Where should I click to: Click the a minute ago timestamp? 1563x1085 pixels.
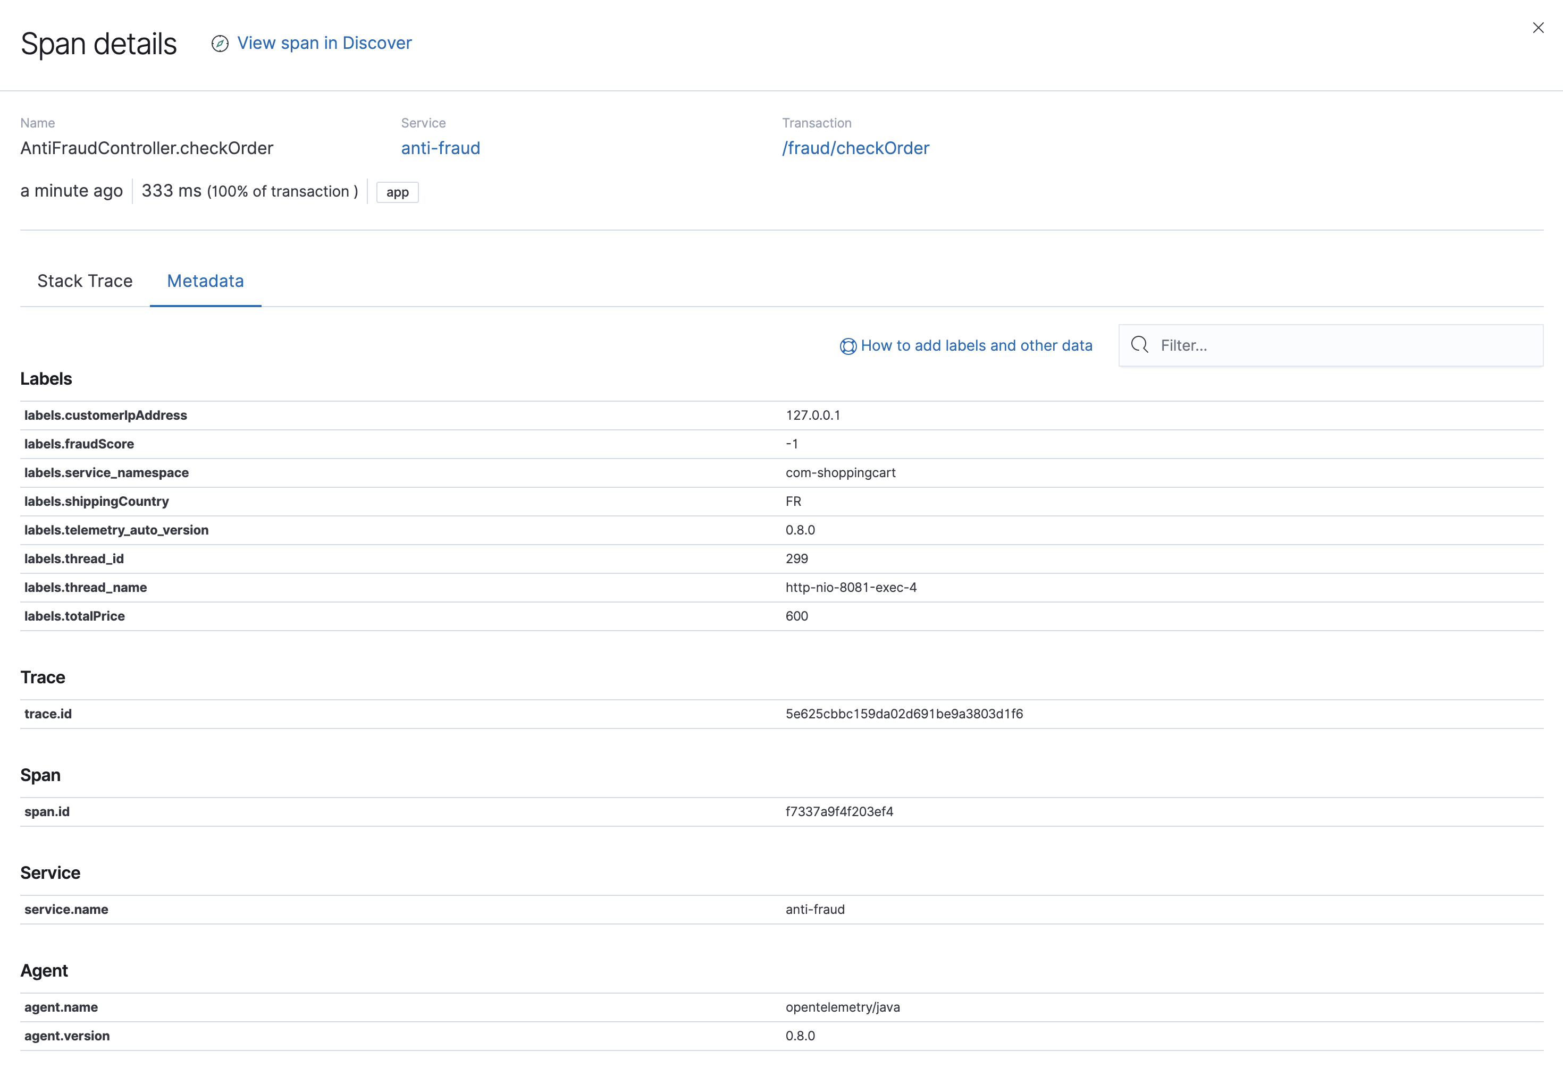(x=71, y=191)
